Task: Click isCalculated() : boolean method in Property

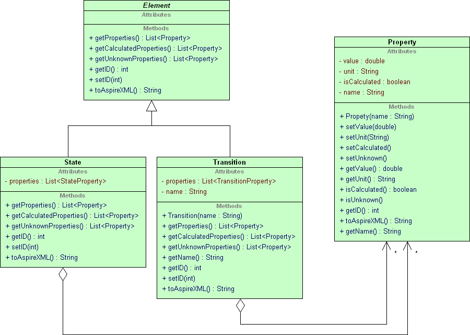Action: pyautogui.click(x=378, y=190)
